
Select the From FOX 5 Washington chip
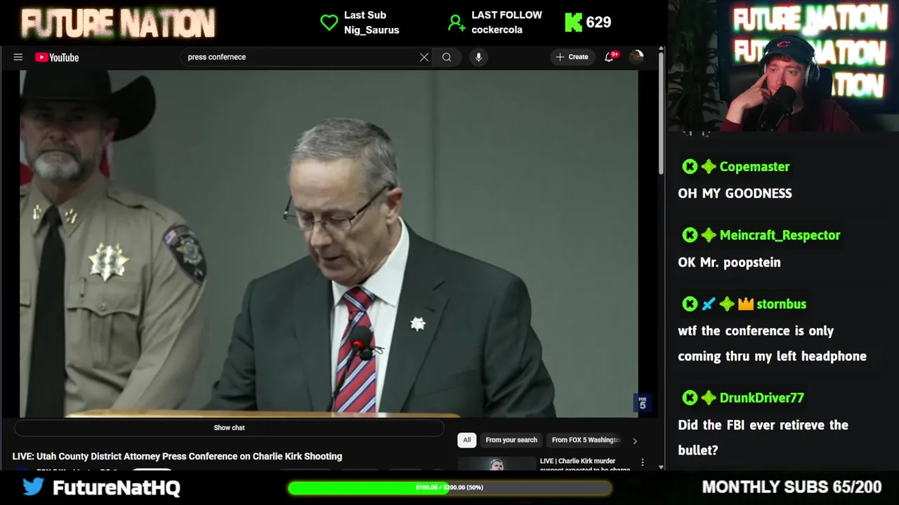(586, 440)
